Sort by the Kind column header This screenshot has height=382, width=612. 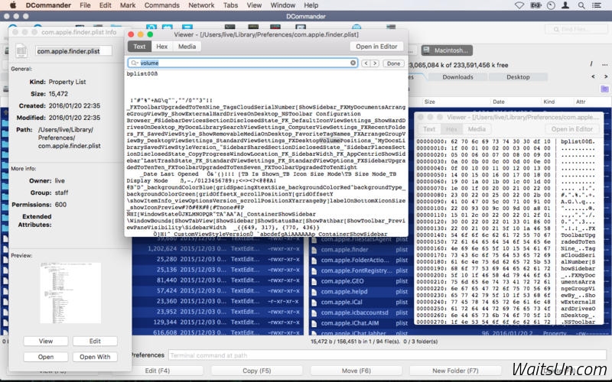[x=549, y=102]
